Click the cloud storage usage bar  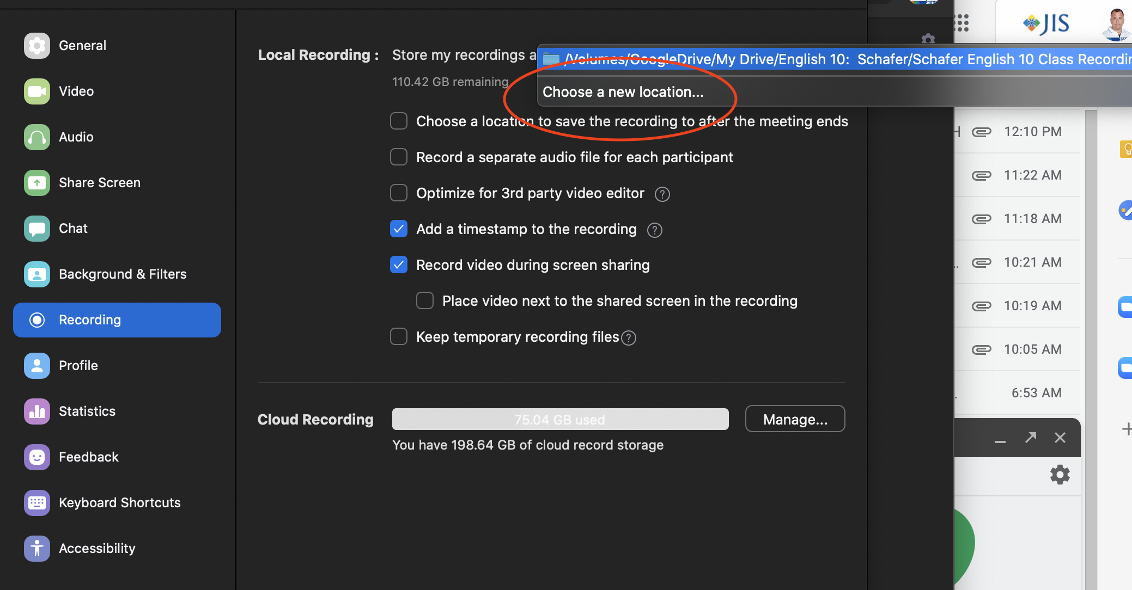click(560, 420)
